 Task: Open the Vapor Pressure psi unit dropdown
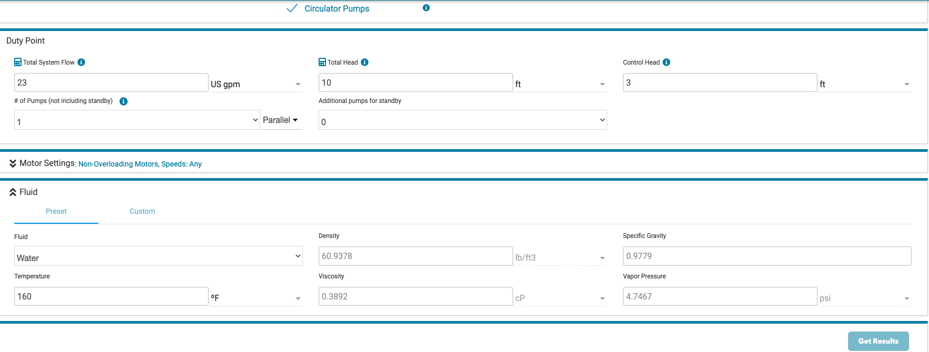[865, 298]
